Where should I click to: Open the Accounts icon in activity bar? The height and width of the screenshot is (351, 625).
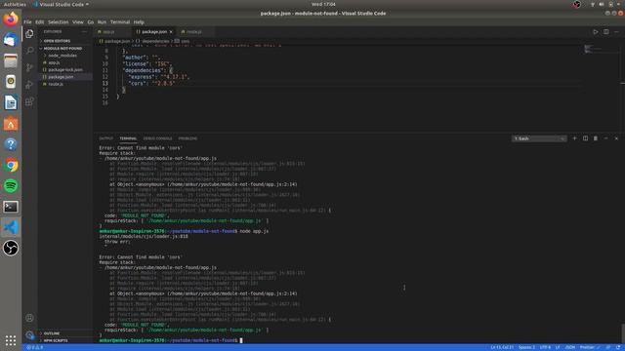click(x=29, y=318)
